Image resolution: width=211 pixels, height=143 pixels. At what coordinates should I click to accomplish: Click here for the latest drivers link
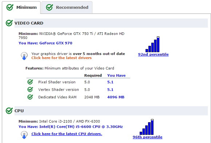[61, 58]
